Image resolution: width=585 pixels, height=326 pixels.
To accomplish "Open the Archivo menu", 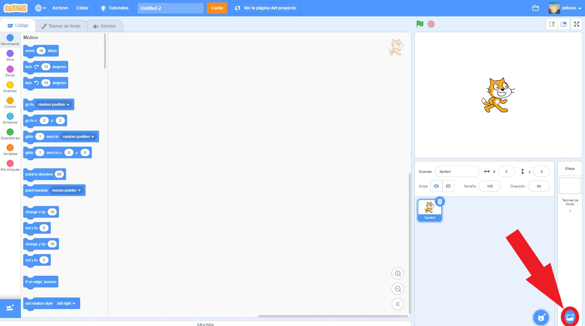I will (x=60, y=8).
